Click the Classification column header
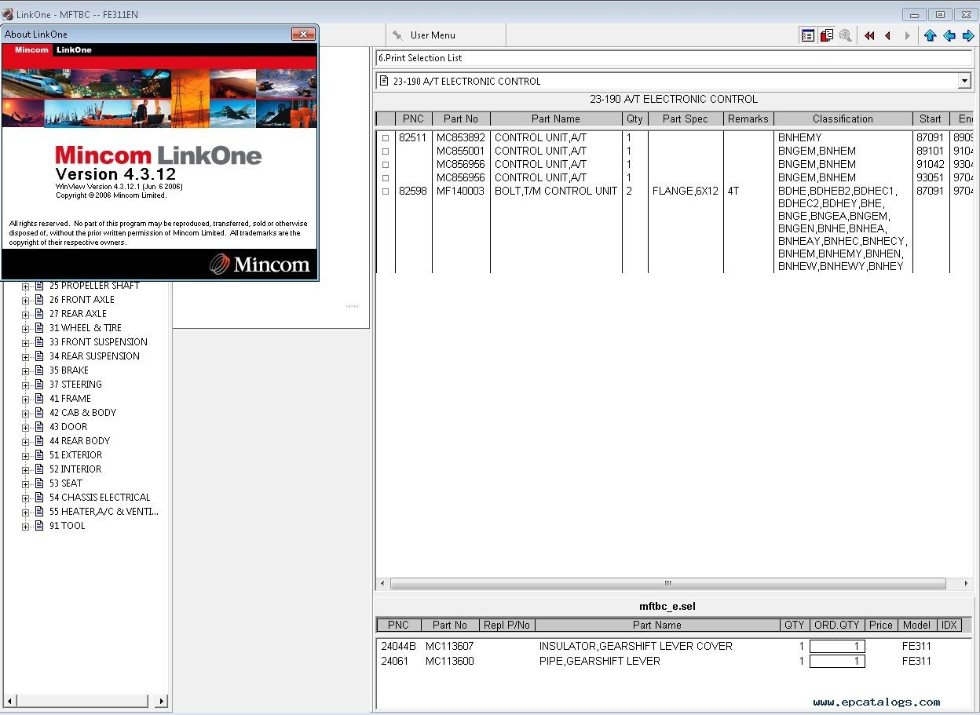Screen dimensions: 980x715 843,119
